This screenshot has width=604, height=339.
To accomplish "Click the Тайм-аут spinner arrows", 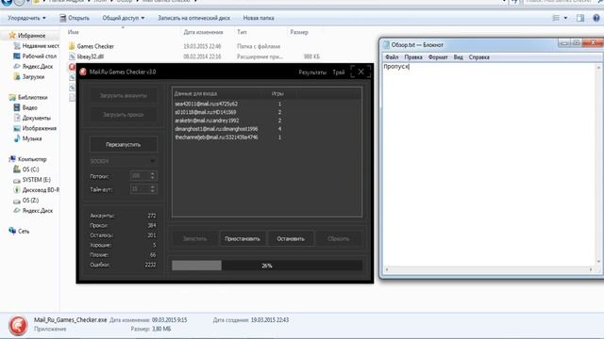I will pyautogui.click(x=153, y=189).
